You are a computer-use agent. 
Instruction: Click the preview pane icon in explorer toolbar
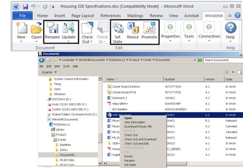pos(240,72)
